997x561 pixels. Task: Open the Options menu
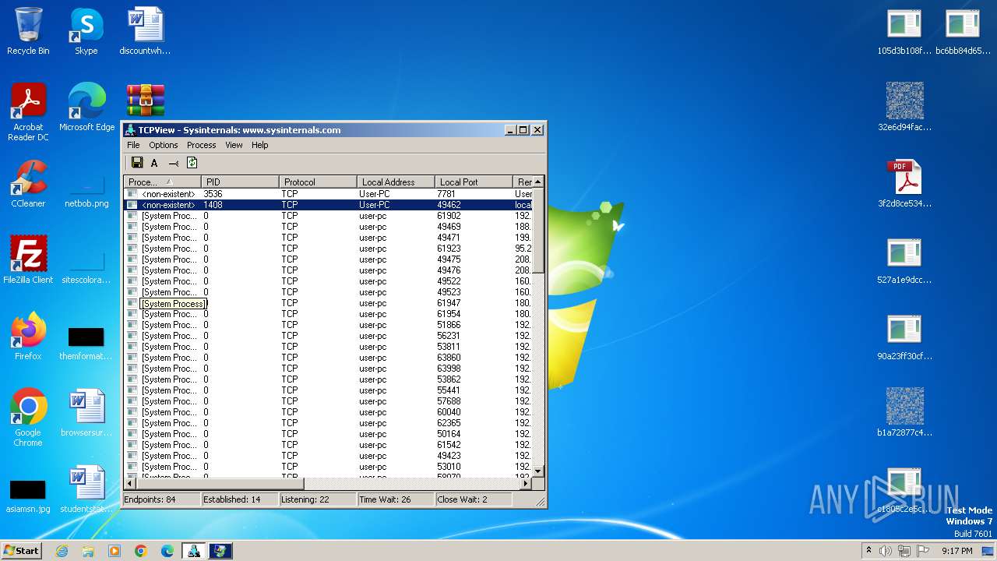[x=164, y=145]
